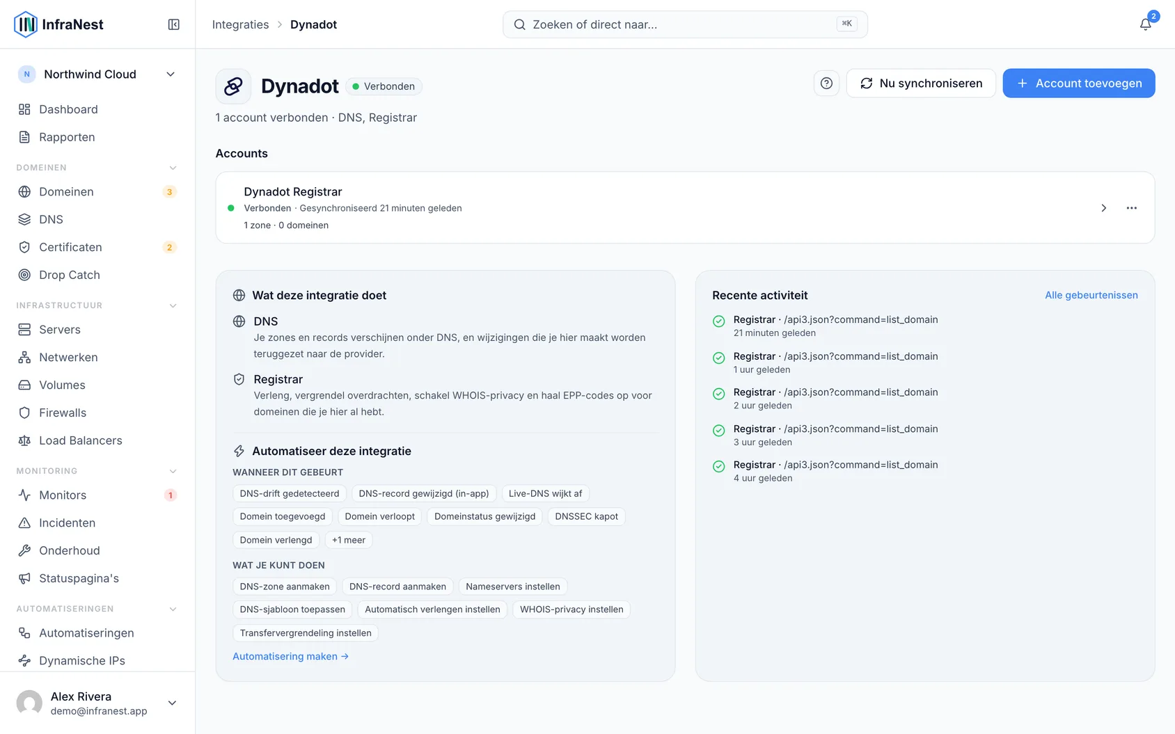Click the Monitors pulse icon

pyautogui.click(x=24, y=495)
